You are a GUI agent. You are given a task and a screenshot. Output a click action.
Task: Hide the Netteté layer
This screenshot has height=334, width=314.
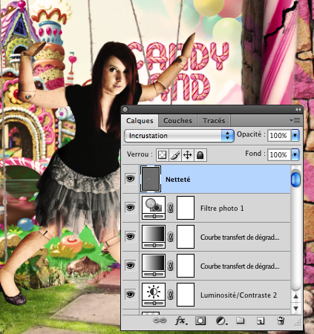(x=131, y=179)
